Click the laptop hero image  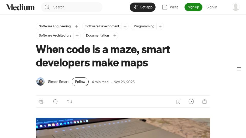(x=123, y=128)
